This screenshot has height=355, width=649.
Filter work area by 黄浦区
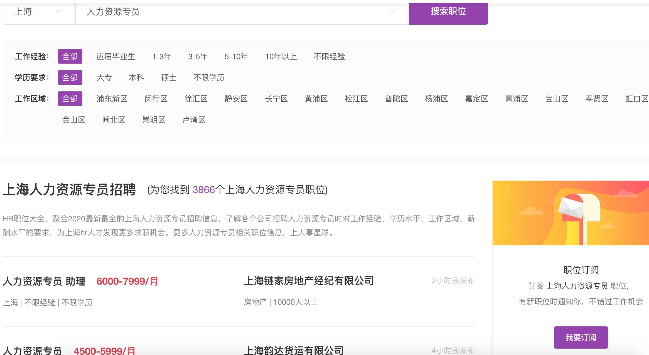[x=316, y=99]
